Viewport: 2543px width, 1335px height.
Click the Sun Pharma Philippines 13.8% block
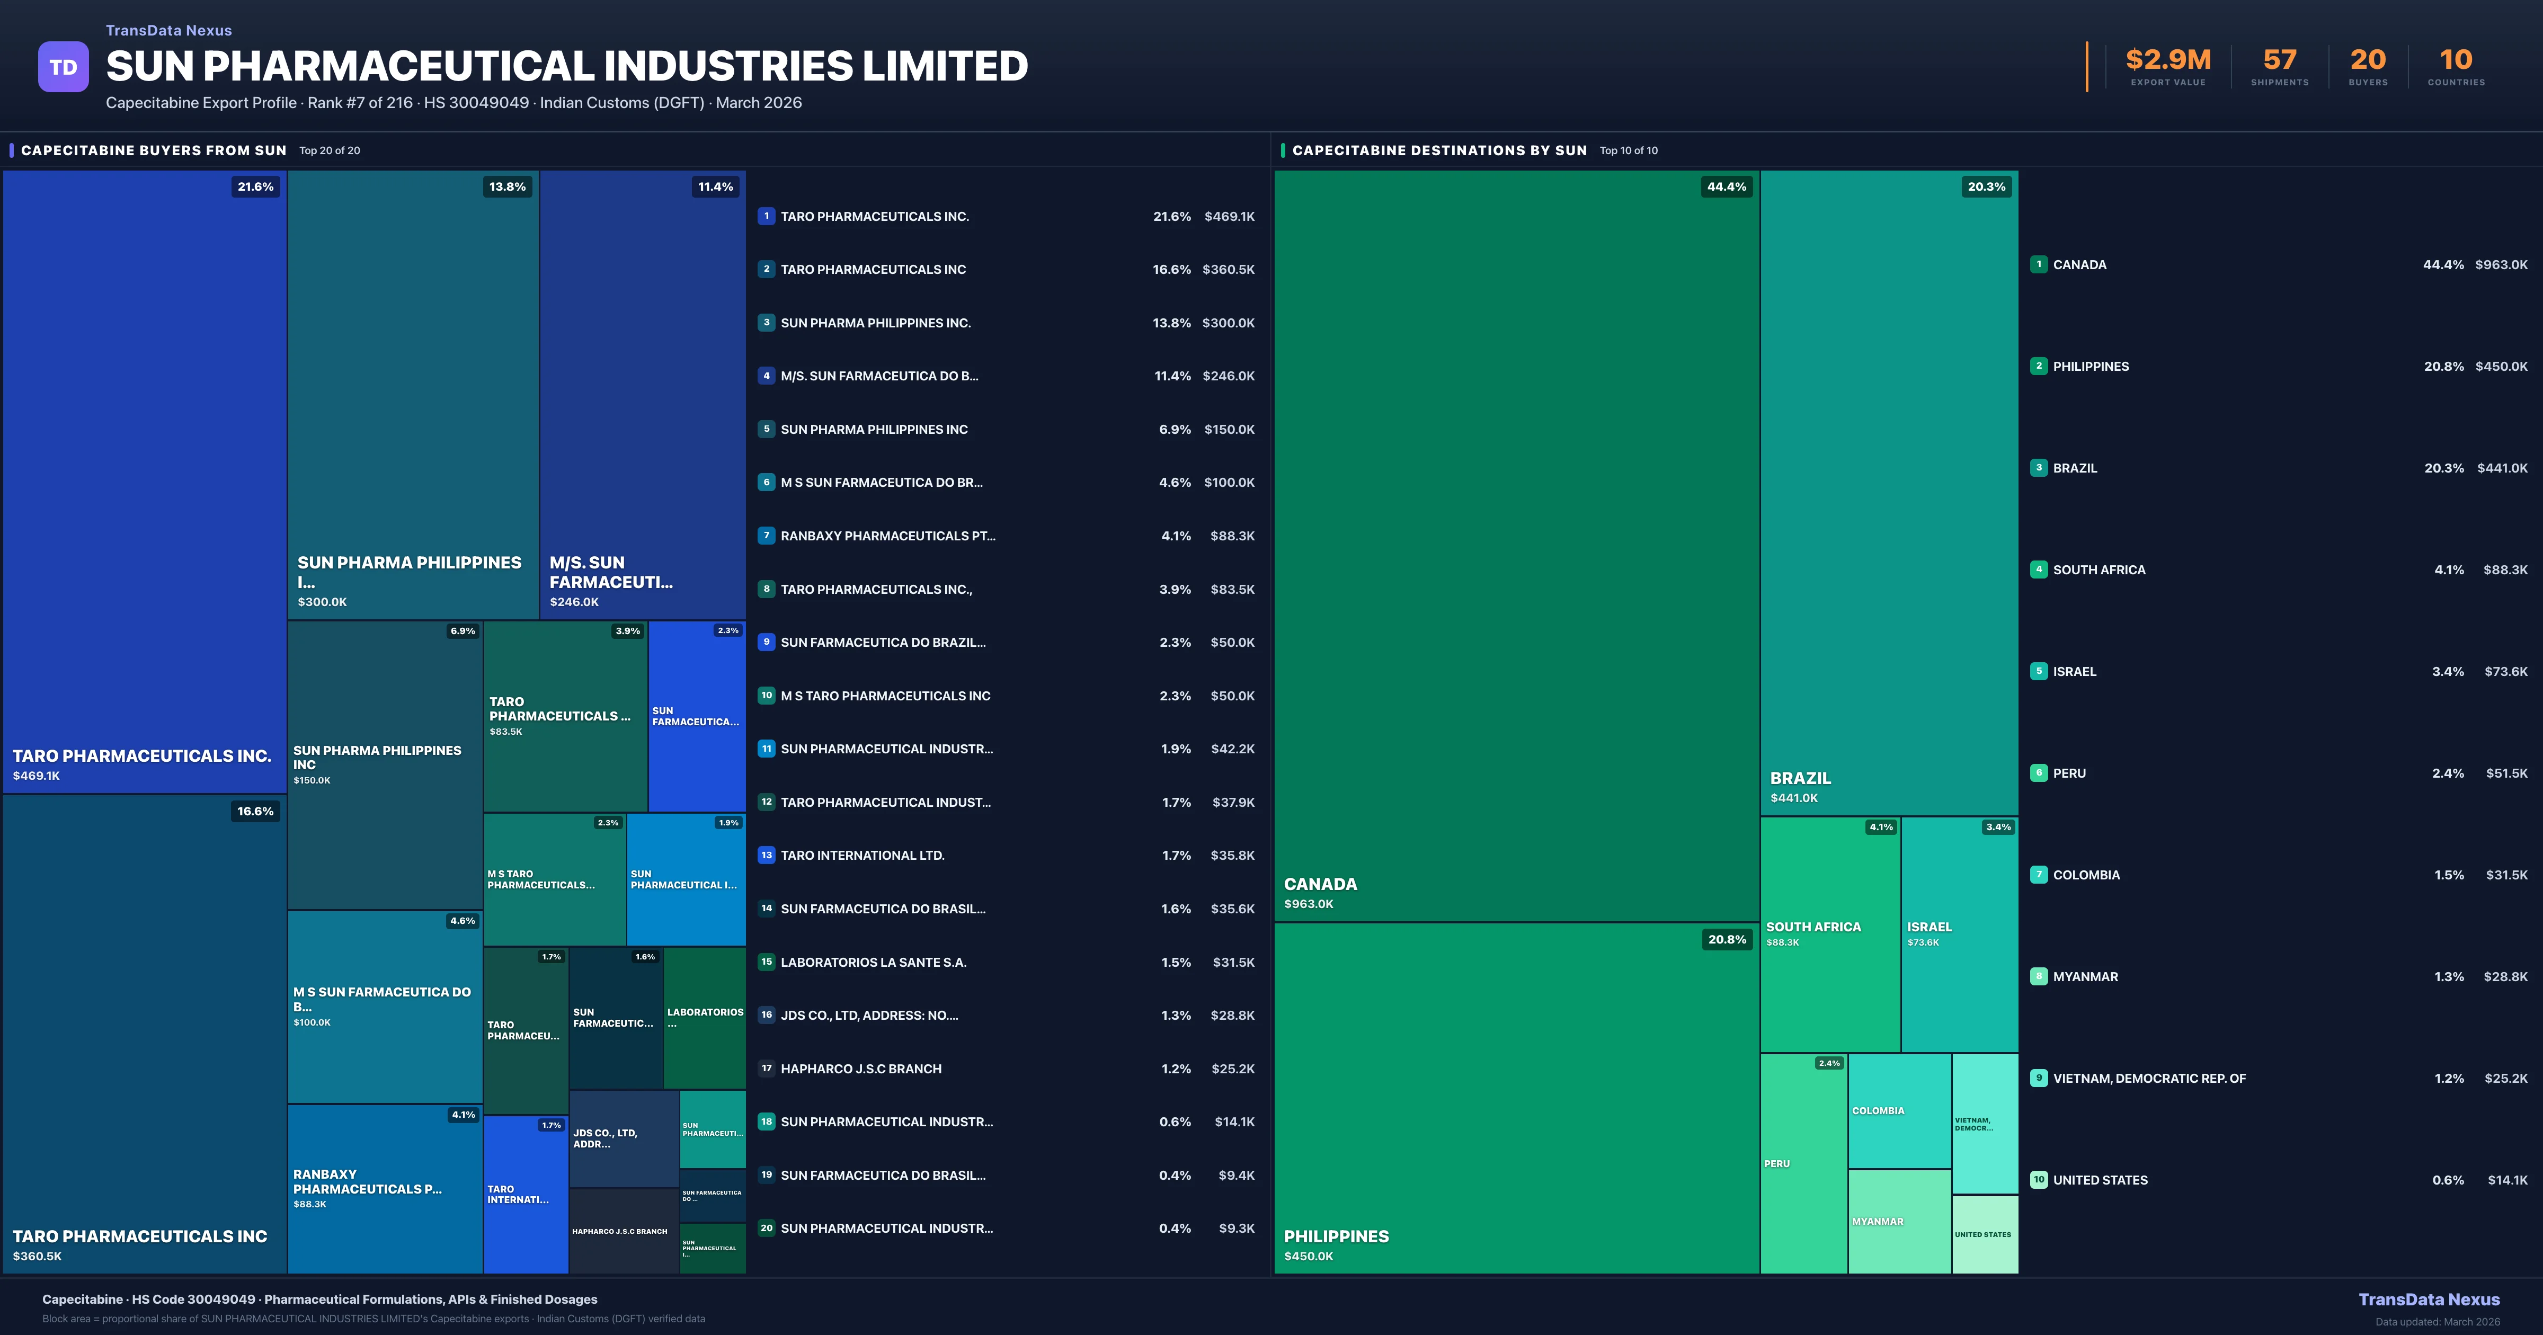point(413,395)
